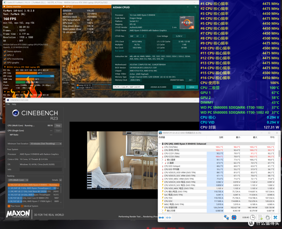Click Info input field in Cinebench
The width and height of the screenshot is (282, 229).
(41, 169)
